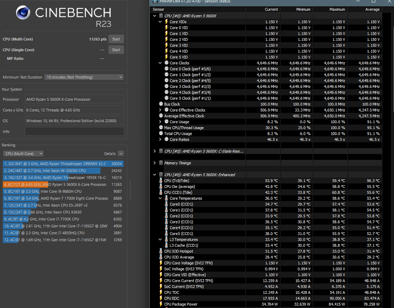Click the Core3 (CCD1) thermometer icon
394x308 pixels.
166,222
